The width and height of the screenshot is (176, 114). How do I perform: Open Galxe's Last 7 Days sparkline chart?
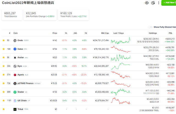[x=120, y=49]
